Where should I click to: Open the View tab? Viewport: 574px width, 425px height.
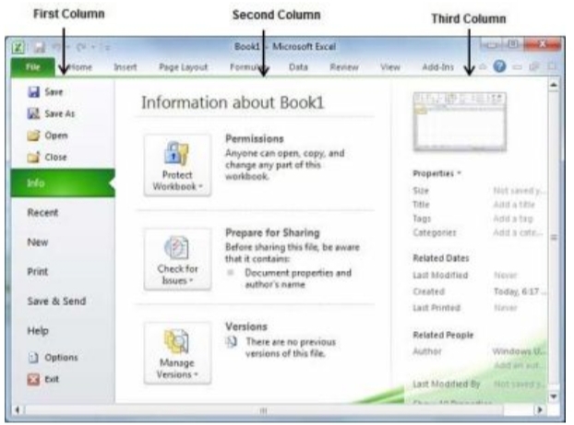(390, 67)
